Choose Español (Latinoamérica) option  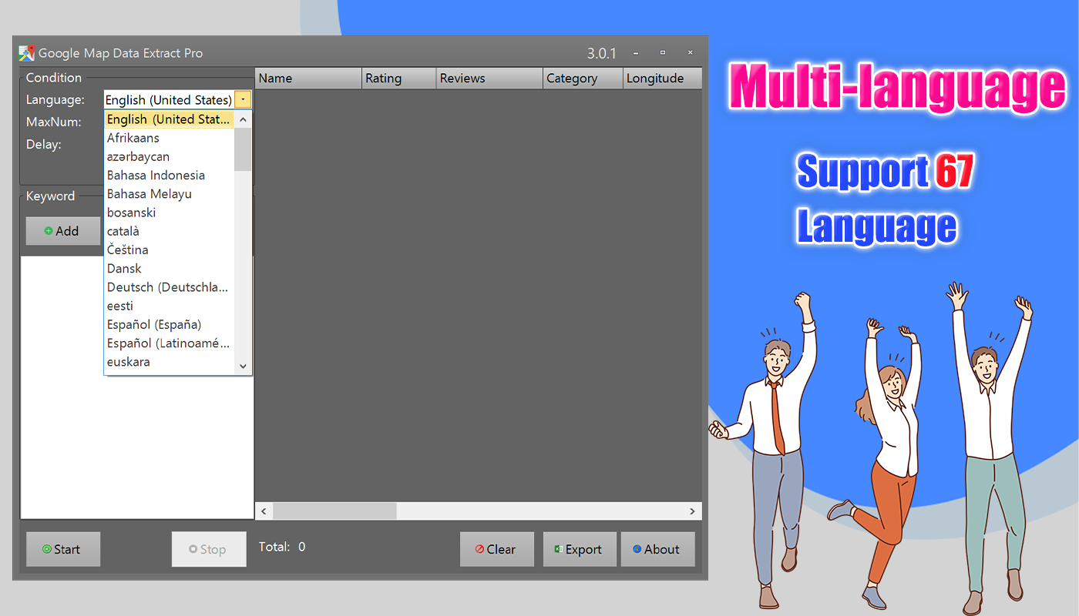point(169,343)
